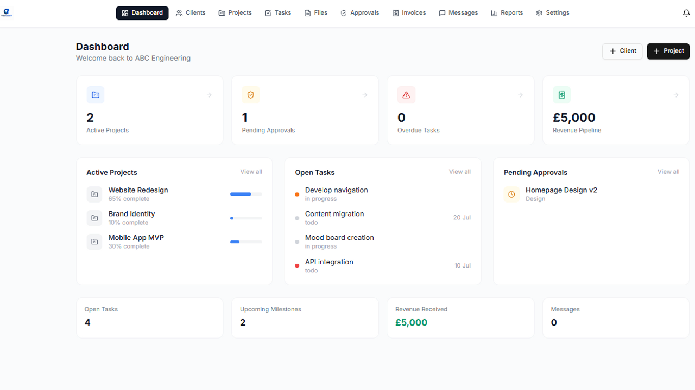Open the API integration task

tap(329, 262)
